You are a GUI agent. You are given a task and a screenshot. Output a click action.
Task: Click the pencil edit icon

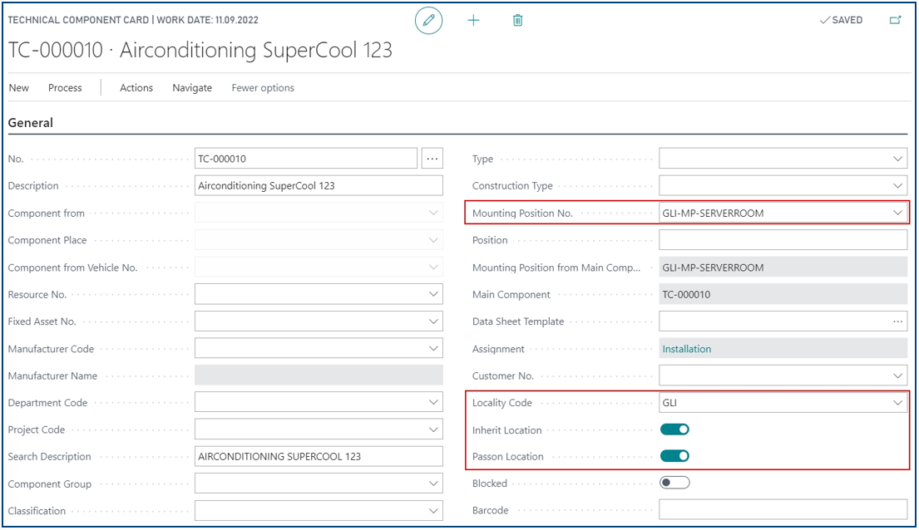pos(428,21)
